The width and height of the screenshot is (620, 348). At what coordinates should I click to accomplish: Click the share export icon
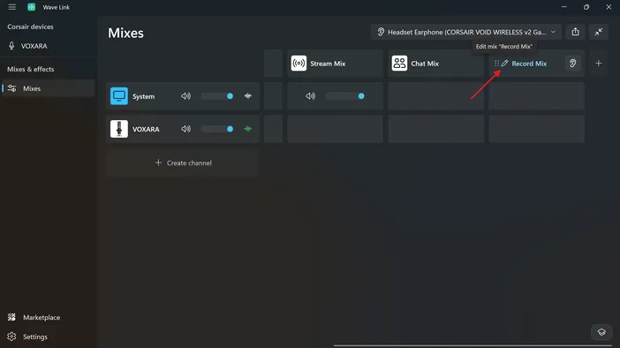575,32
